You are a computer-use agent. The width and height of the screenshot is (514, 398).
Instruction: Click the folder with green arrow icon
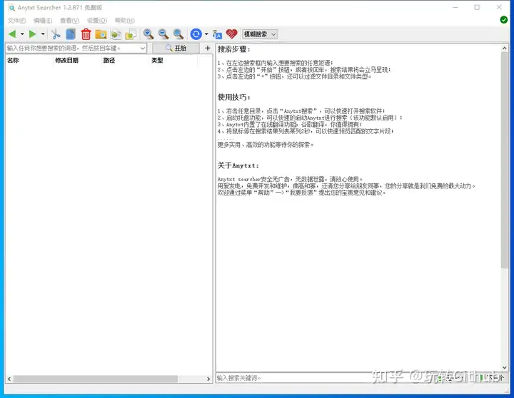[x=131, y=34]
